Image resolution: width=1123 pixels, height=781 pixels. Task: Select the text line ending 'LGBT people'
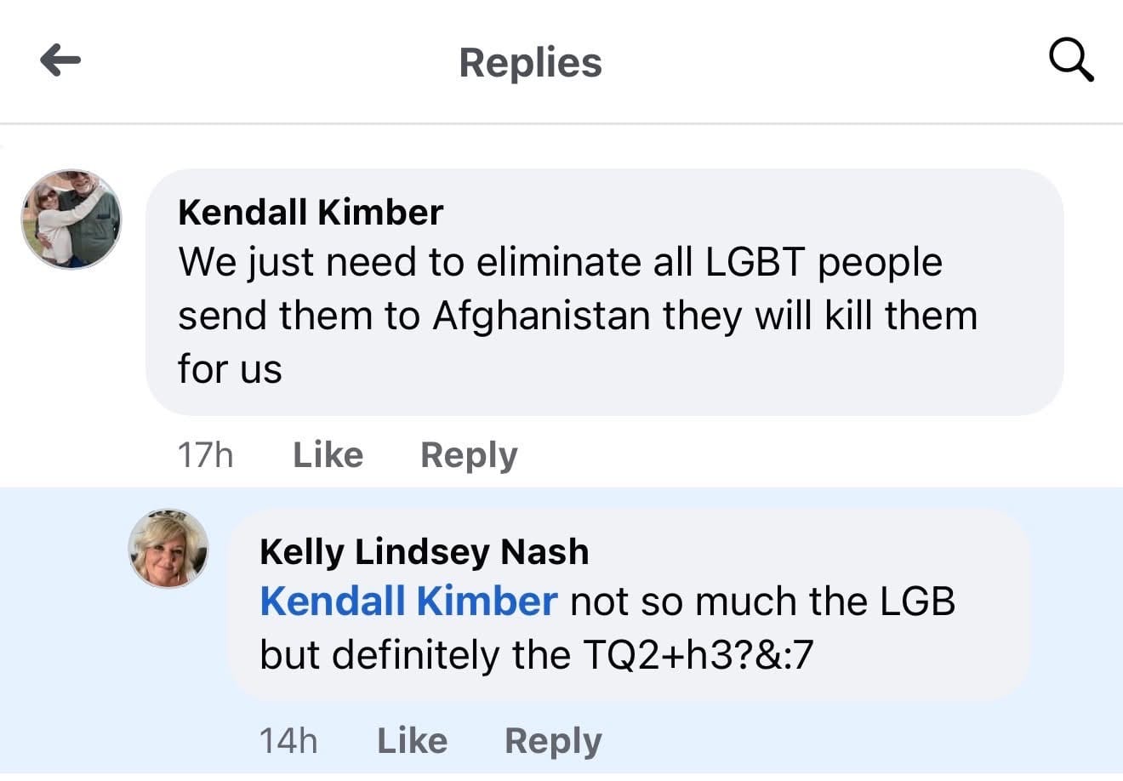(x=560, y=263)
